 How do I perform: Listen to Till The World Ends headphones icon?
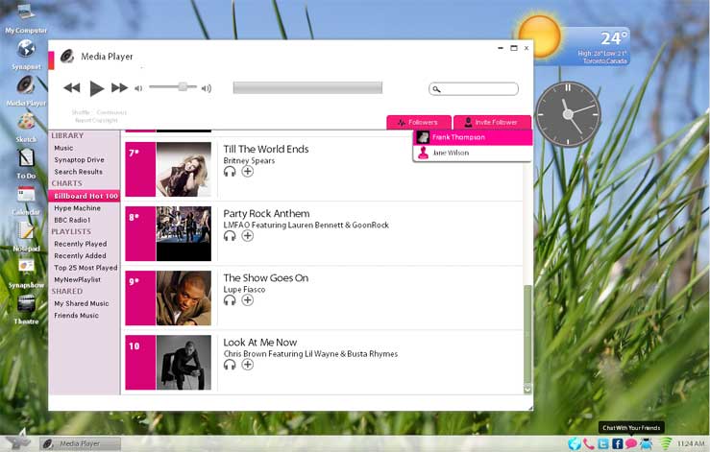pyautogui.click(x=230, y=172)
